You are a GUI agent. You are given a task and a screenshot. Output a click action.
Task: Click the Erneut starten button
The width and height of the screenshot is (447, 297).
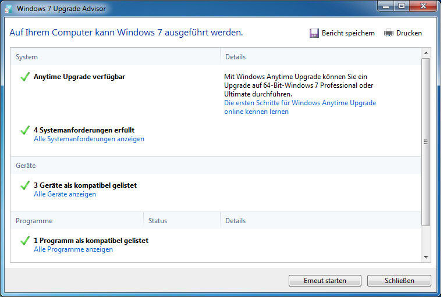click(325, 281)
